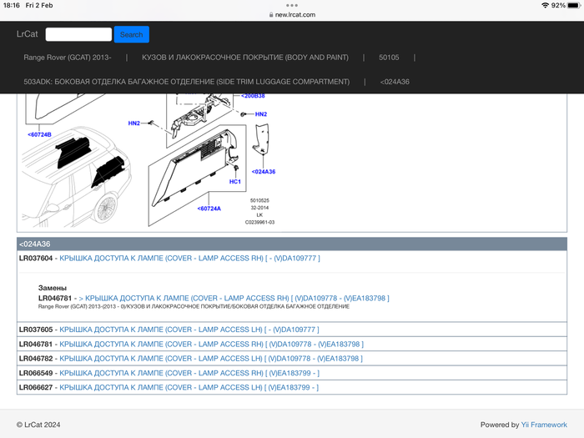
Task: Click the part number LR037604 text
Action: point(36,258)
